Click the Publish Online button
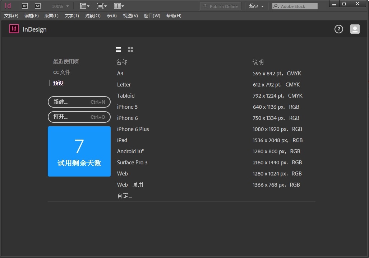The height and width of the screenshot is (258, 369). 221,6
